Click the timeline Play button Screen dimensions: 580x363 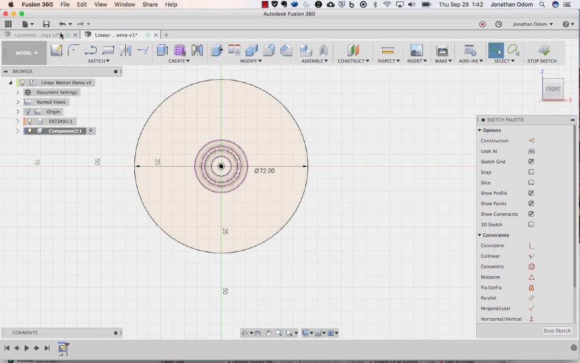[x=27, y=348]
